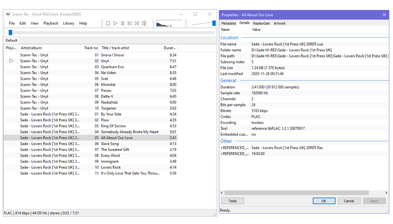Select track Somebody Already Broke My Heart

pyautogui.click(x=90, y=132)
